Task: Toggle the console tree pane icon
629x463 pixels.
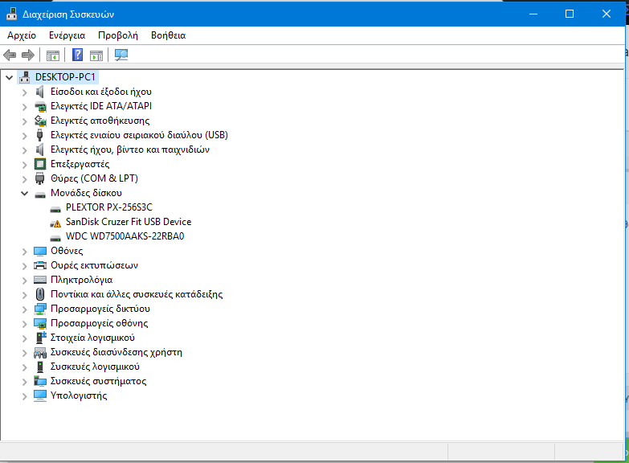Action: click(x=52, y=55)
